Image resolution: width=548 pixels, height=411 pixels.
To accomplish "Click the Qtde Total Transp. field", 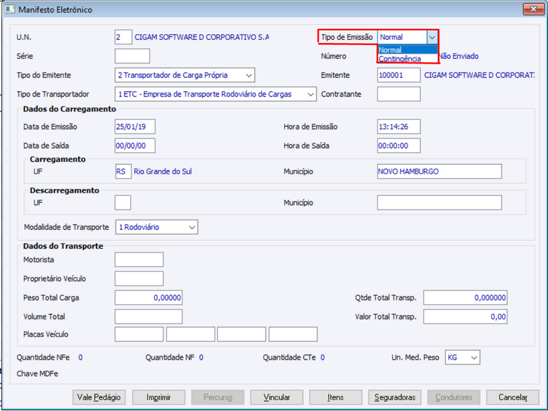I will [x=465, y=297].
